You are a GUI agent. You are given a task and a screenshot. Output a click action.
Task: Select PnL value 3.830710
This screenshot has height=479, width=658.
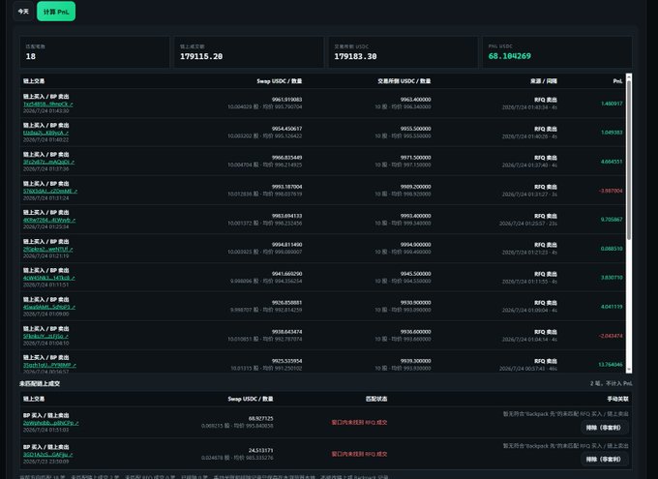[612, 278]
